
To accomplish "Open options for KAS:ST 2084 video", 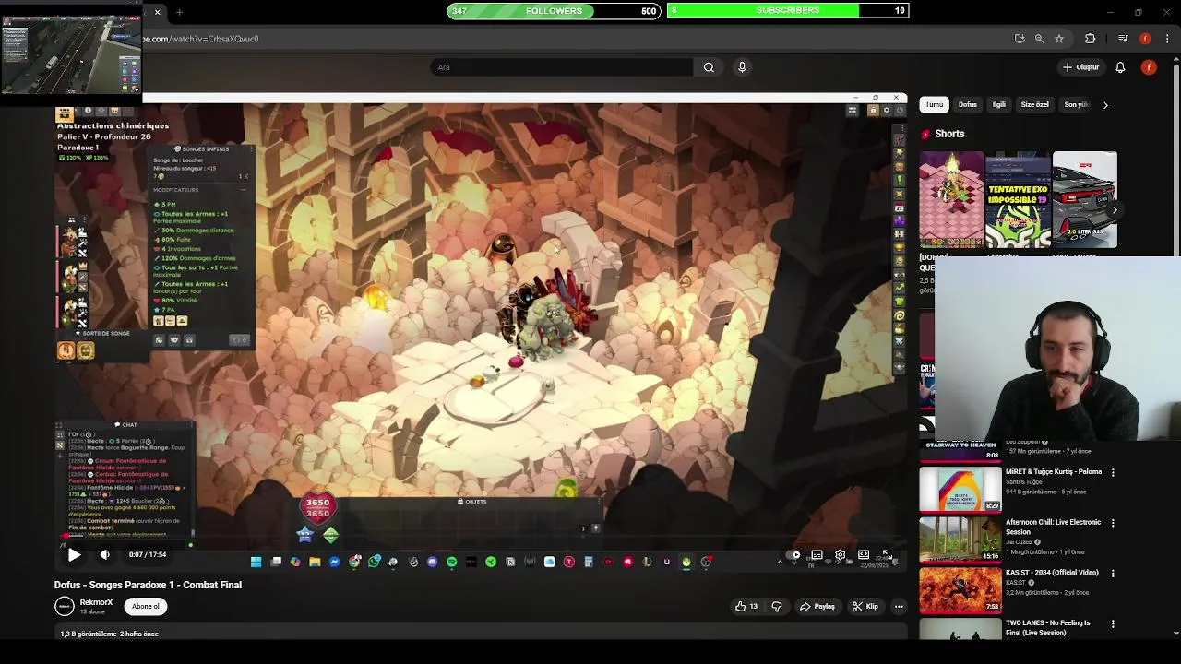I will [x=1113, y=574].
